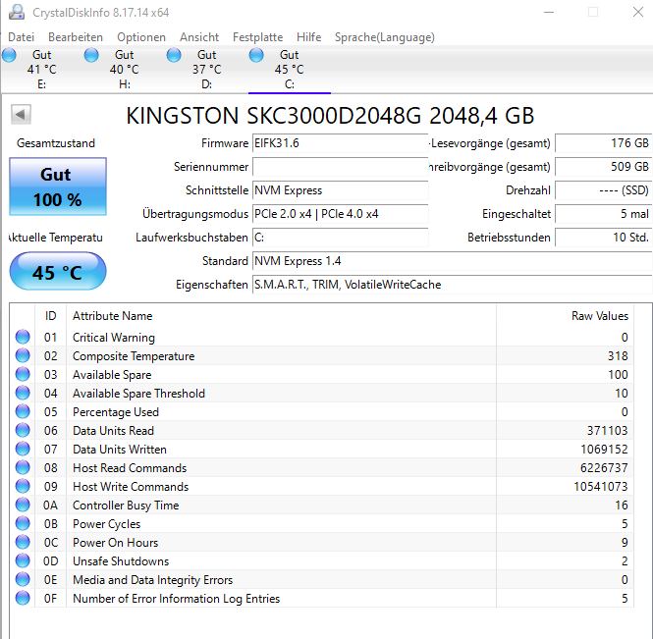Click the status orb for Power Cycles
The height and width of the screenshot is (639, 653).
pyautogui.click(x=23, y=523)
